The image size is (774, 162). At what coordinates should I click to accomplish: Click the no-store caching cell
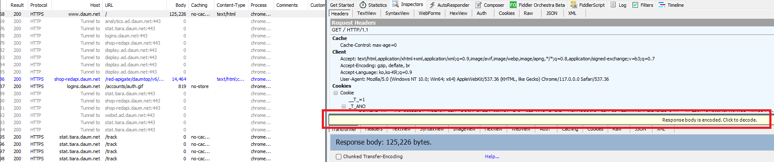tap(200, 86)
